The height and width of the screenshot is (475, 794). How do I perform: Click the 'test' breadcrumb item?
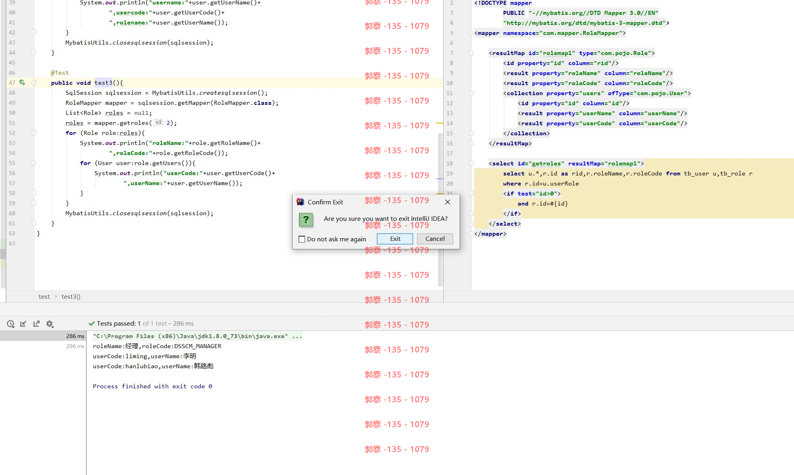pyautogui.click(x=44, y=297)
